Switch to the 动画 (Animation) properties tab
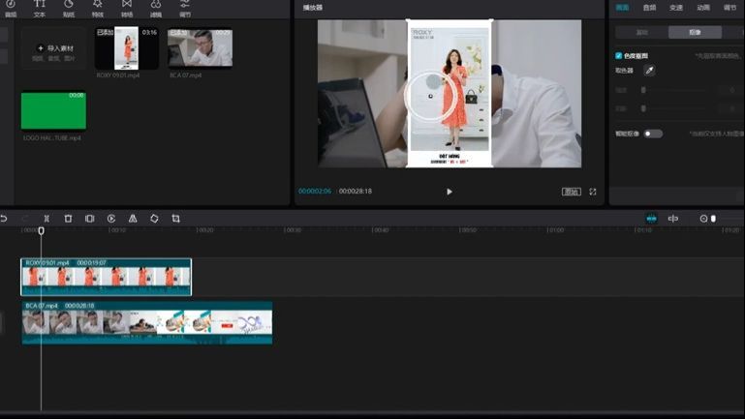Screen dimensions: 745x419 click(703, 8)
